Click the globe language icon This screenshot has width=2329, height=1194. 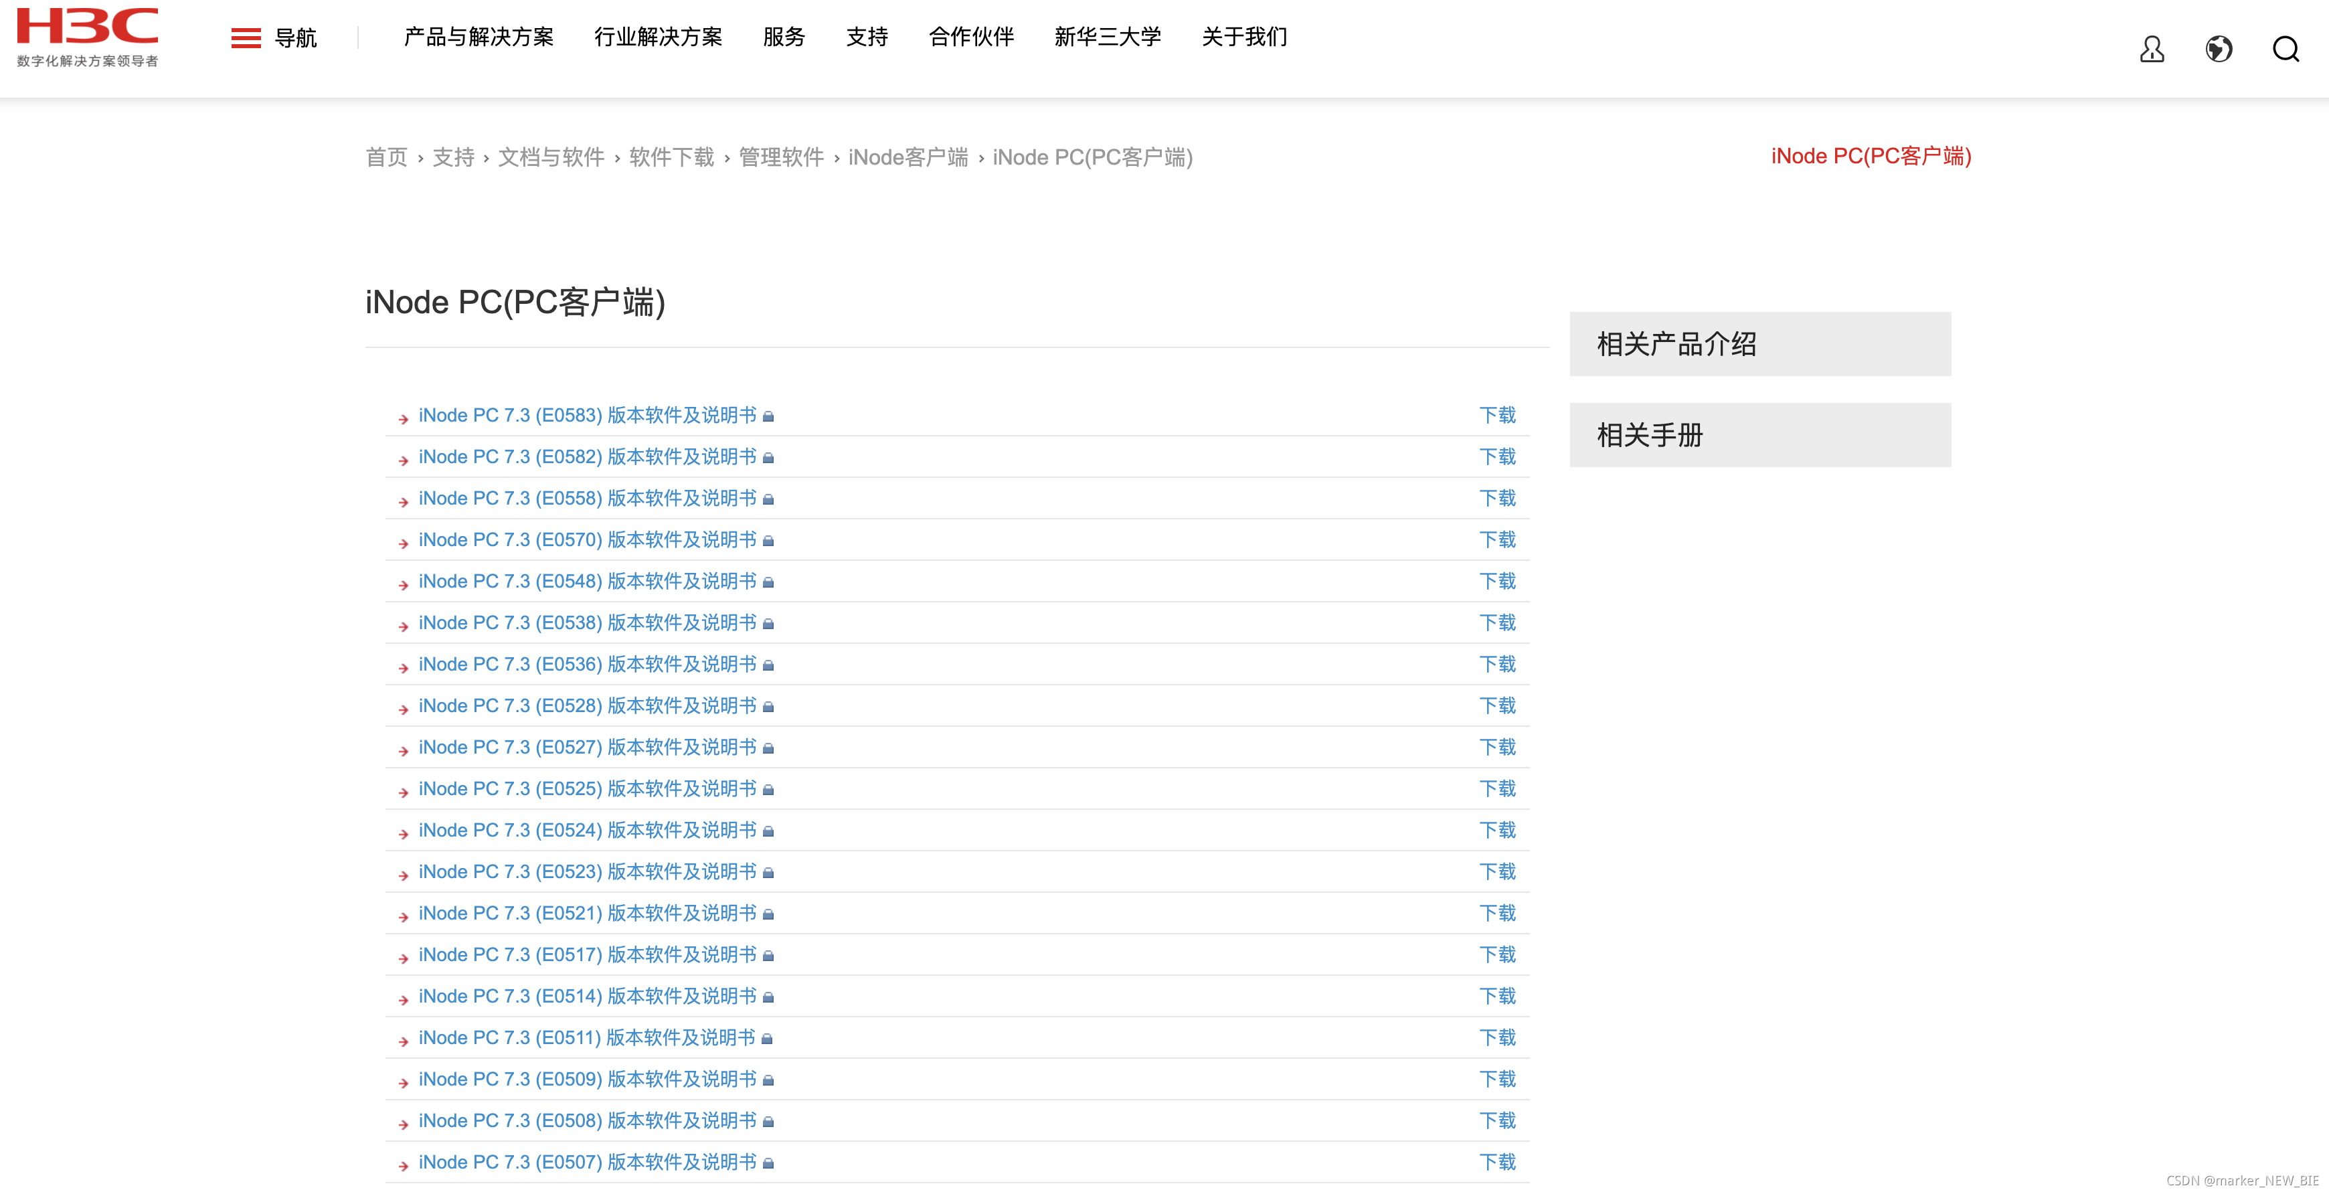click(2220, 50)
